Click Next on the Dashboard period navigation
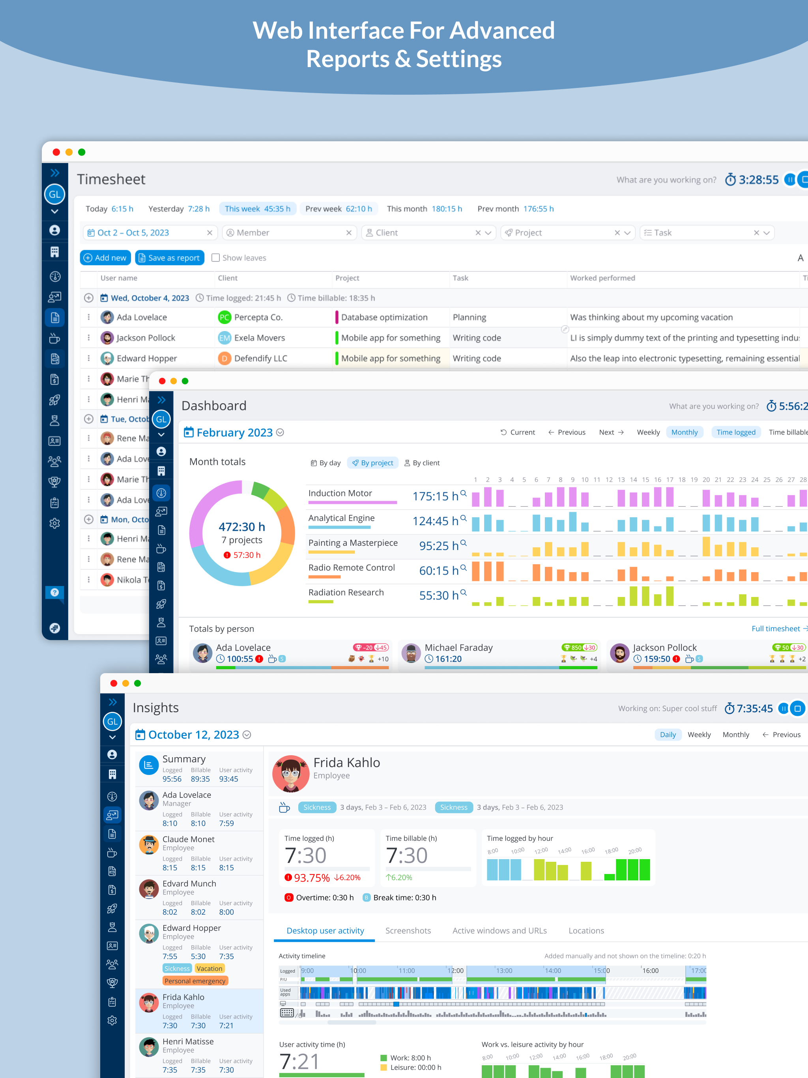This screenshot has width=808, height=1078. pos(611,432)
